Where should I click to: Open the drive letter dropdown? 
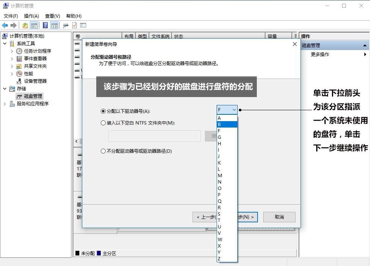[x=234, y=109]
